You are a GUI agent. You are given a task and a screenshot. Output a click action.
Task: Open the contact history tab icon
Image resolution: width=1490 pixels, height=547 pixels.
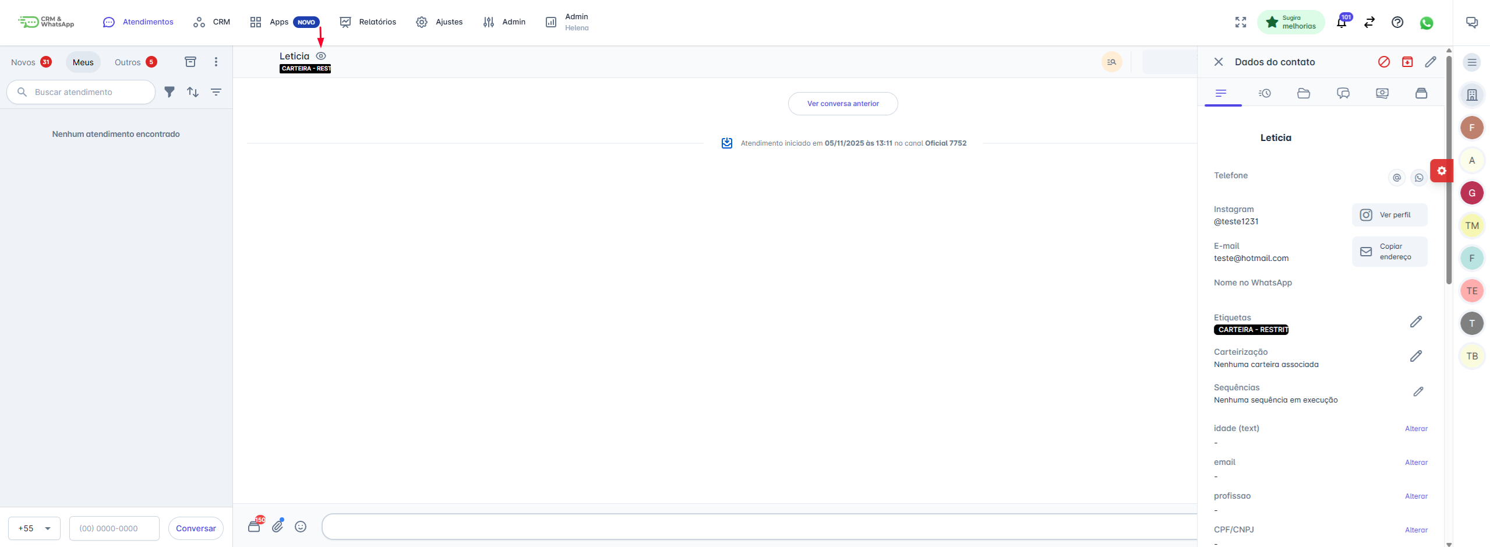point(1265,93)
